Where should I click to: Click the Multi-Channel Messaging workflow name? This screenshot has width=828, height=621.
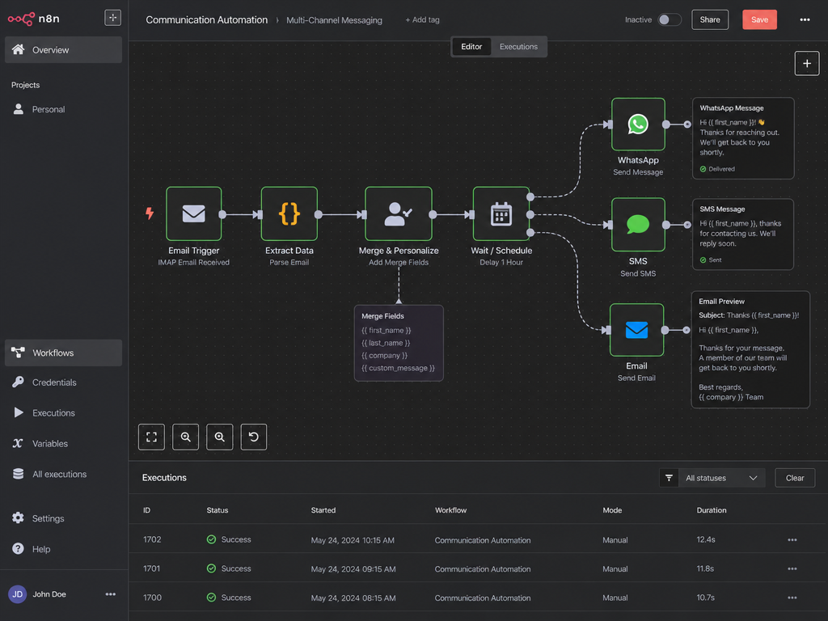tap(334, 20)
